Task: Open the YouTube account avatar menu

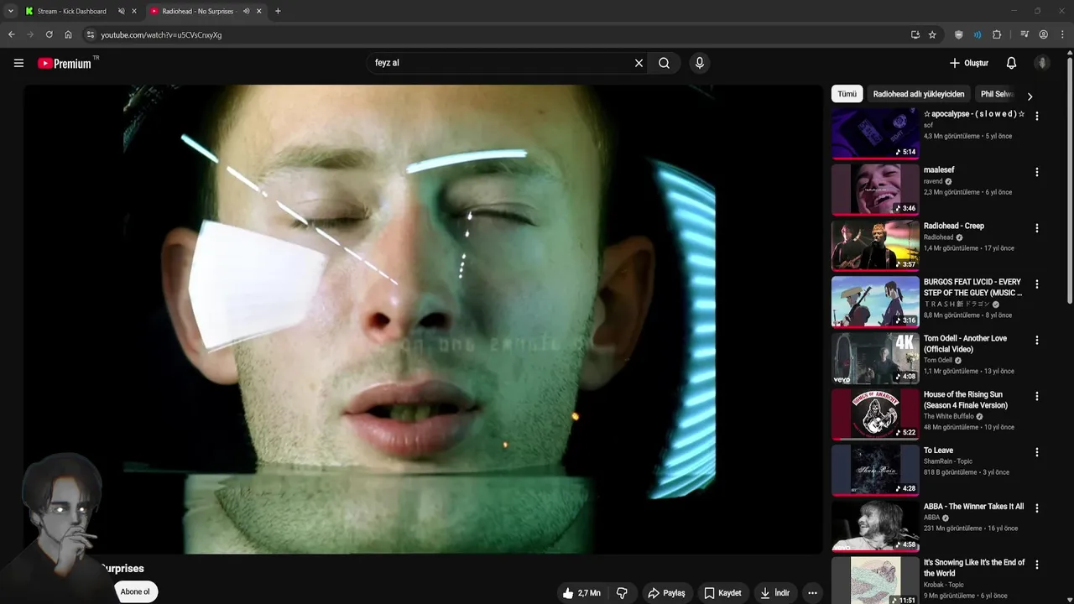Action: [1042, 63]
